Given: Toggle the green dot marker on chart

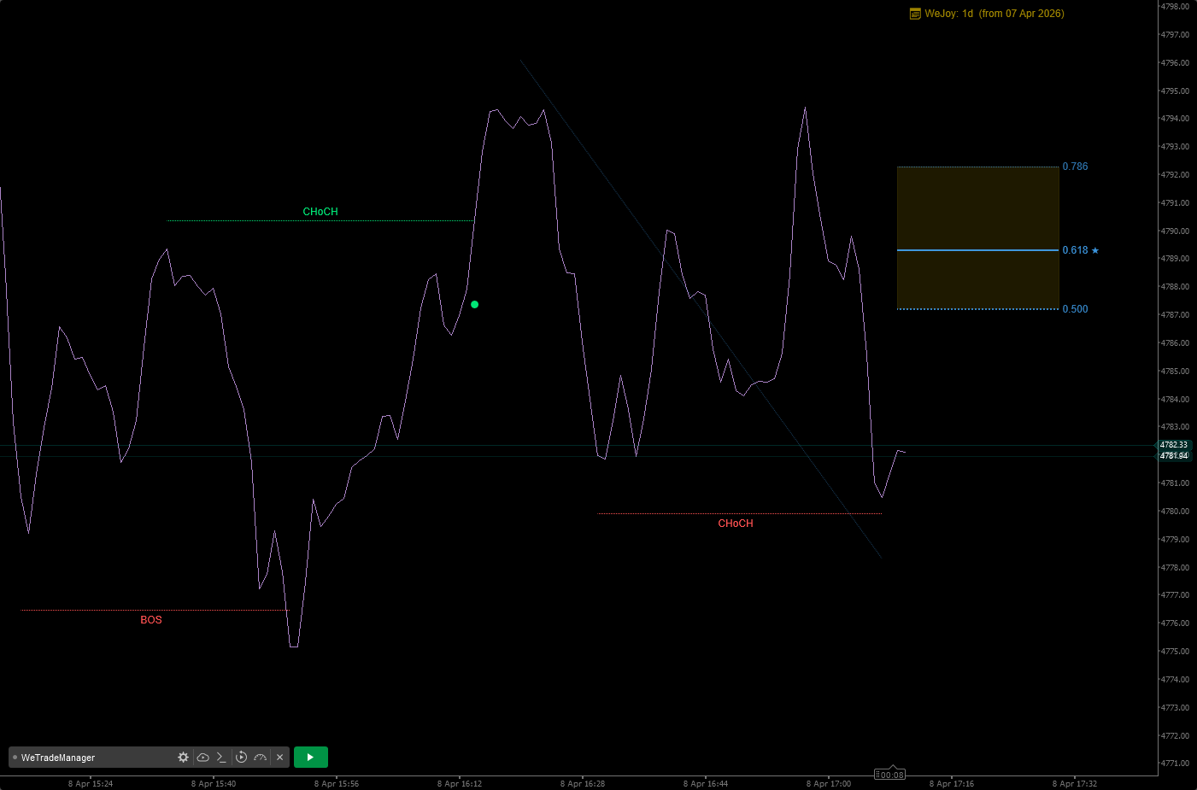Looking at the screenshot, I should 474,304.
